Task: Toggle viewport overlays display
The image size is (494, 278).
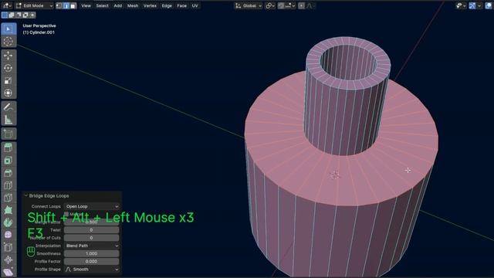Action: point(489,5)
